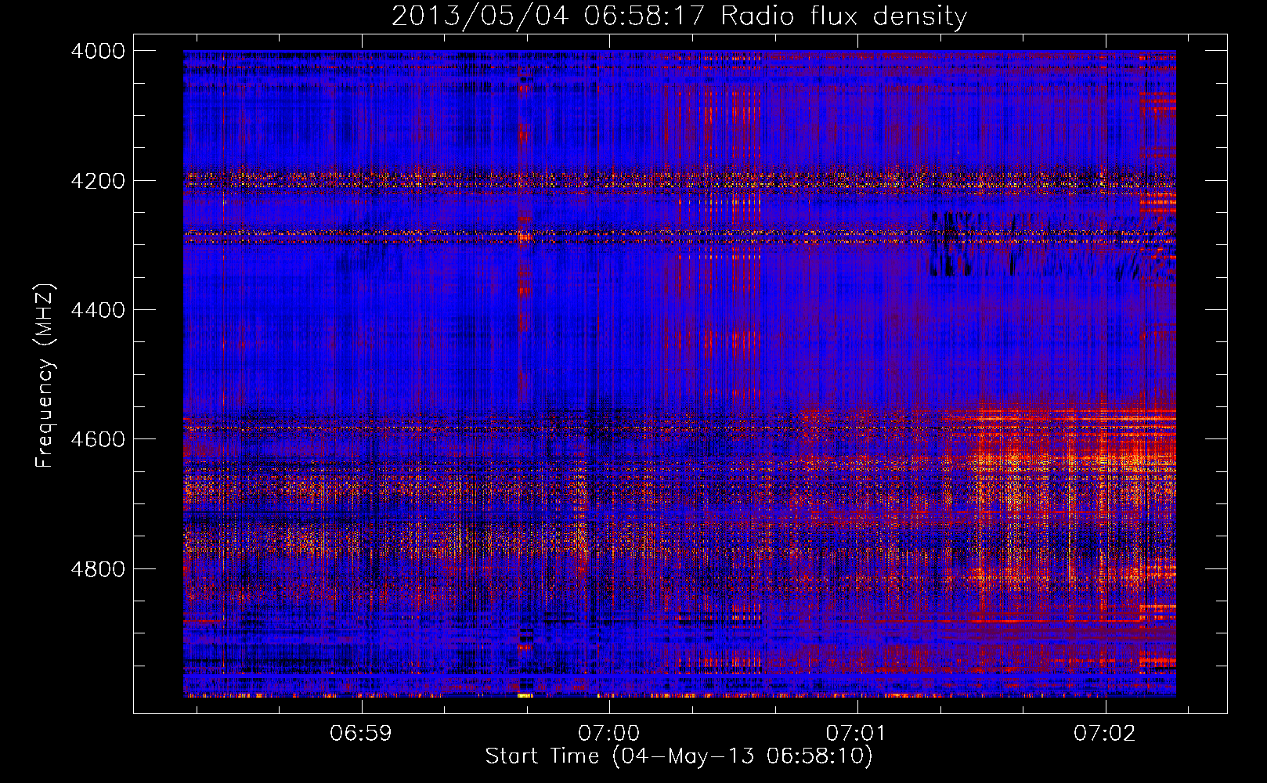Click the 4000 frequency tick label
Viewport: 1267px width, 783px height.
98,51
